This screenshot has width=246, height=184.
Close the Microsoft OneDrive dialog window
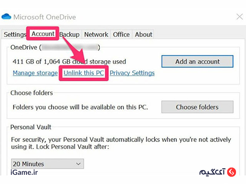click(x=239, y=16)
